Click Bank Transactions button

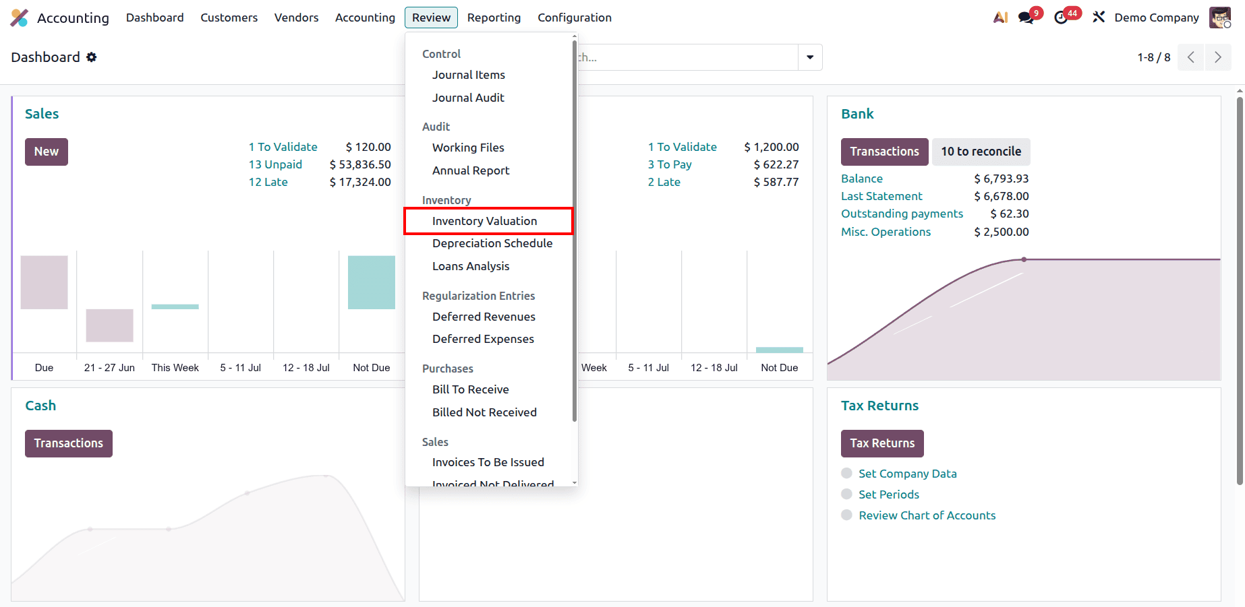[884, 152]
